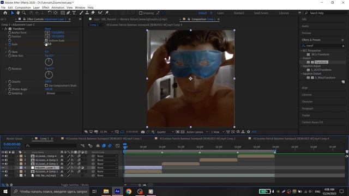
Task: Select the Transform effect in Effects & Presets
Action: point(321,62)
